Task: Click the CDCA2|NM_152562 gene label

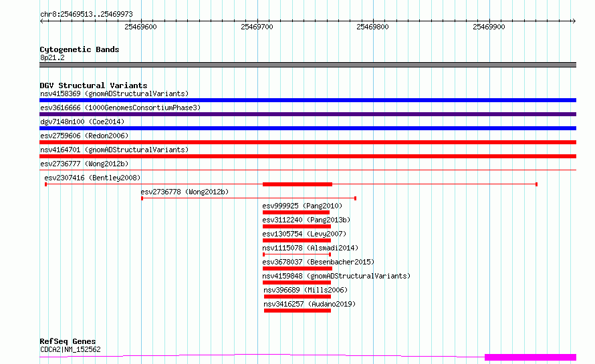Action: [70, 349]
